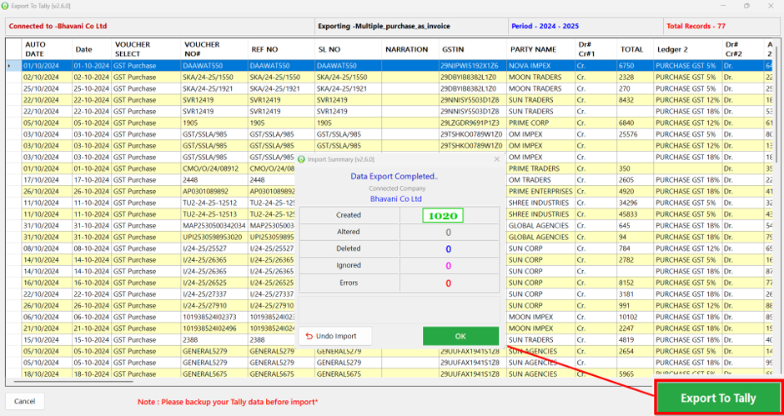
Task: Close the Import Summary dialog
Action: [496, 159]
